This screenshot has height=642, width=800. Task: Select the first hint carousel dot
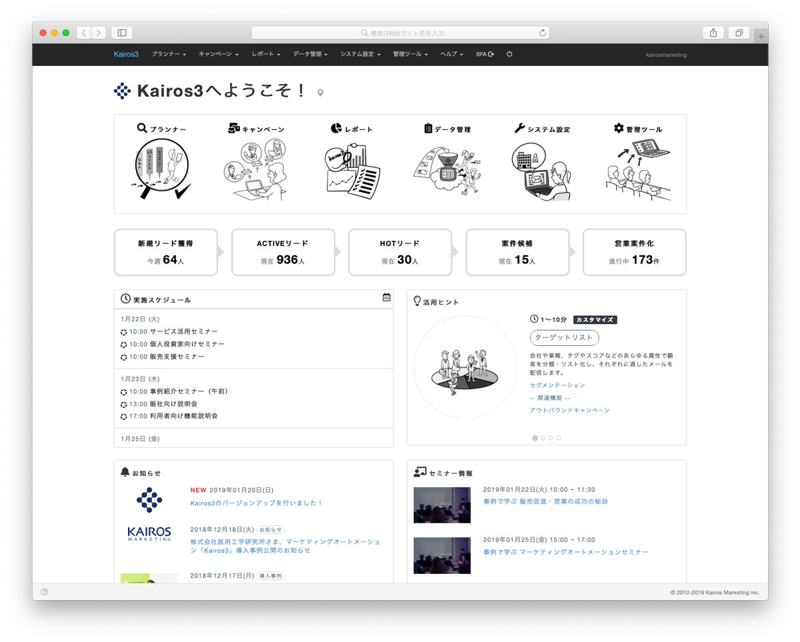pos(535,438)
